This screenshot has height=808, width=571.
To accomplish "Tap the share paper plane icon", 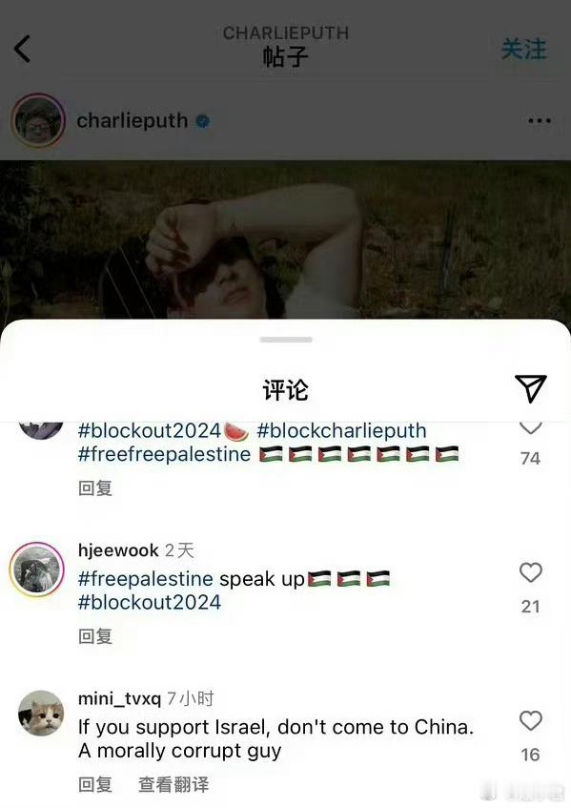I will (530, 388).
